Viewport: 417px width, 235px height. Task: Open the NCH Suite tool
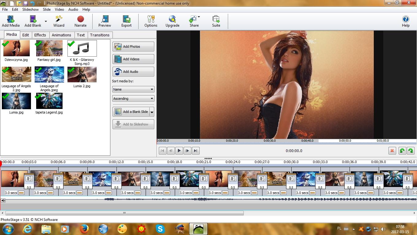(216, 21)
